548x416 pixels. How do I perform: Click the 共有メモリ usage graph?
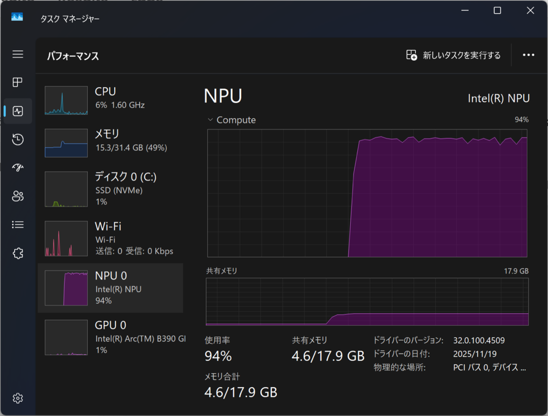[367, 302]
